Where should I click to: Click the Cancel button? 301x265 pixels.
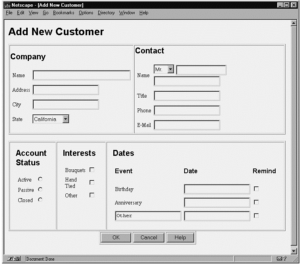[x=149, y=237]
